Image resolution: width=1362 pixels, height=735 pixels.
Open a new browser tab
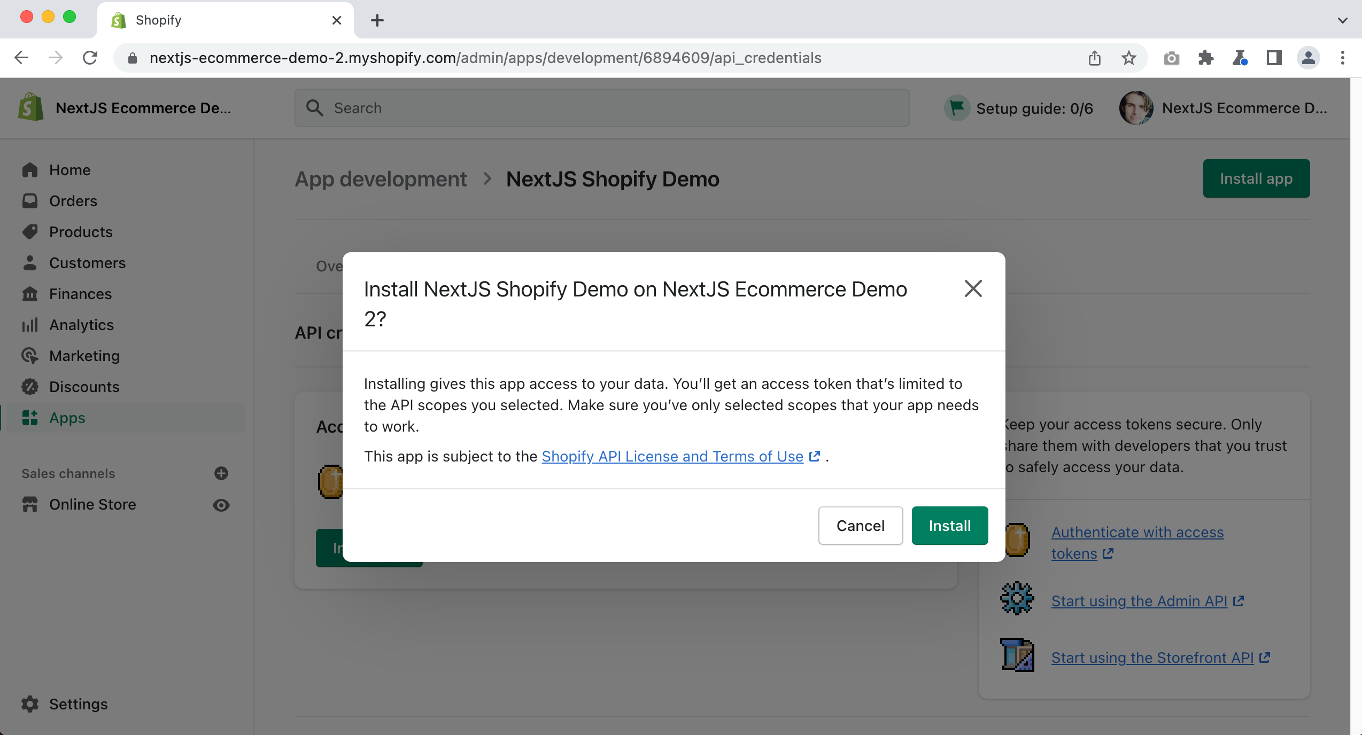(377, 20)
